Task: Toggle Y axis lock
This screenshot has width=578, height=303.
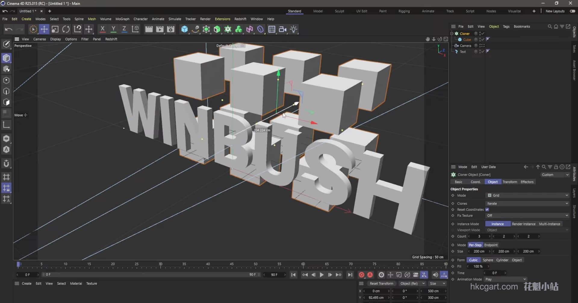Action: click(x=113, y=29)
